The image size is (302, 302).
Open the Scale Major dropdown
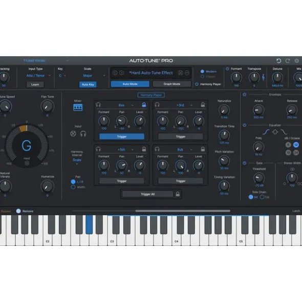(x=94, y=76)
